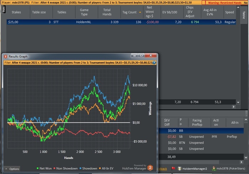Viewport: 249px width, 174px height.
Task: Click the filter description bar at top
Action: click(102, 2)
